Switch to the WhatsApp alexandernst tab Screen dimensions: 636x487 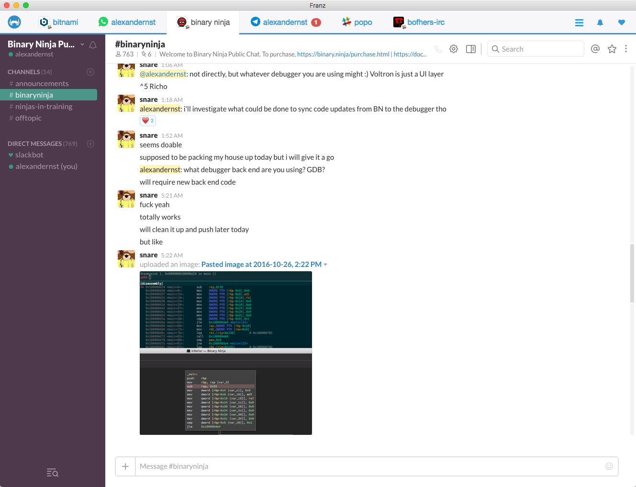(127, 22)
